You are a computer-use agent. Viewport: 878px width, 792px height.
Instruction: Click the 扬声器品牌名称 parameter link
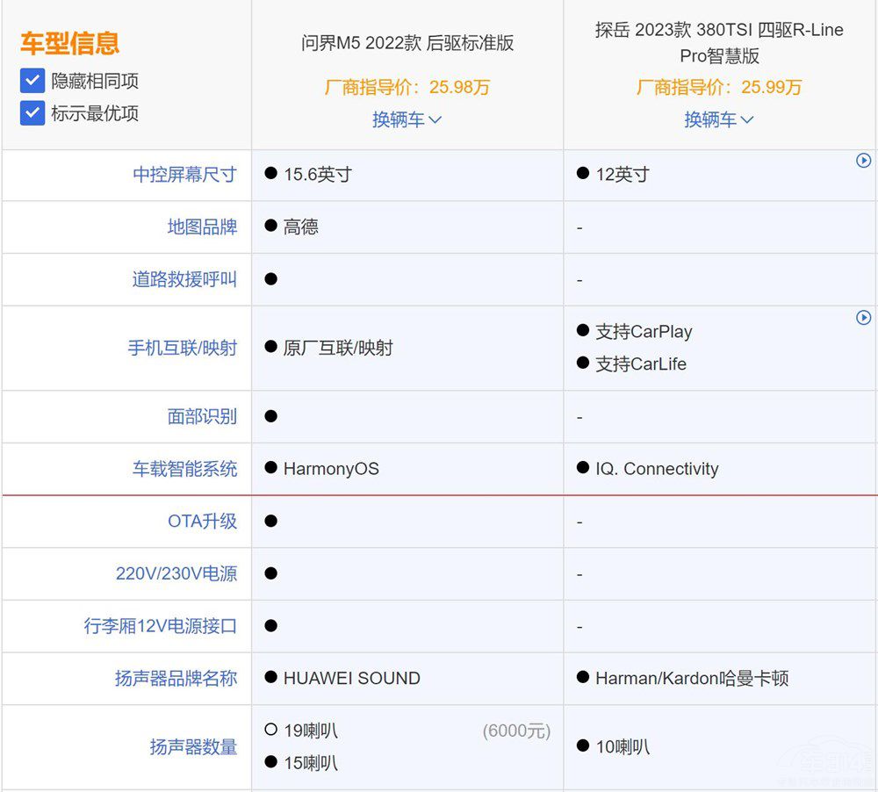pyautogui.click(x=176, y=678)
